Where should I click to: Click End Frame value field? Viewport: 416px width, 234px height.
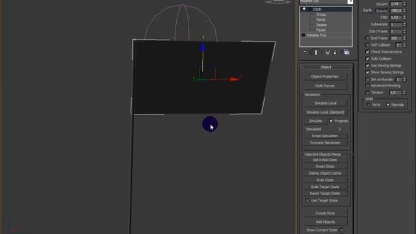click(396, 38)
